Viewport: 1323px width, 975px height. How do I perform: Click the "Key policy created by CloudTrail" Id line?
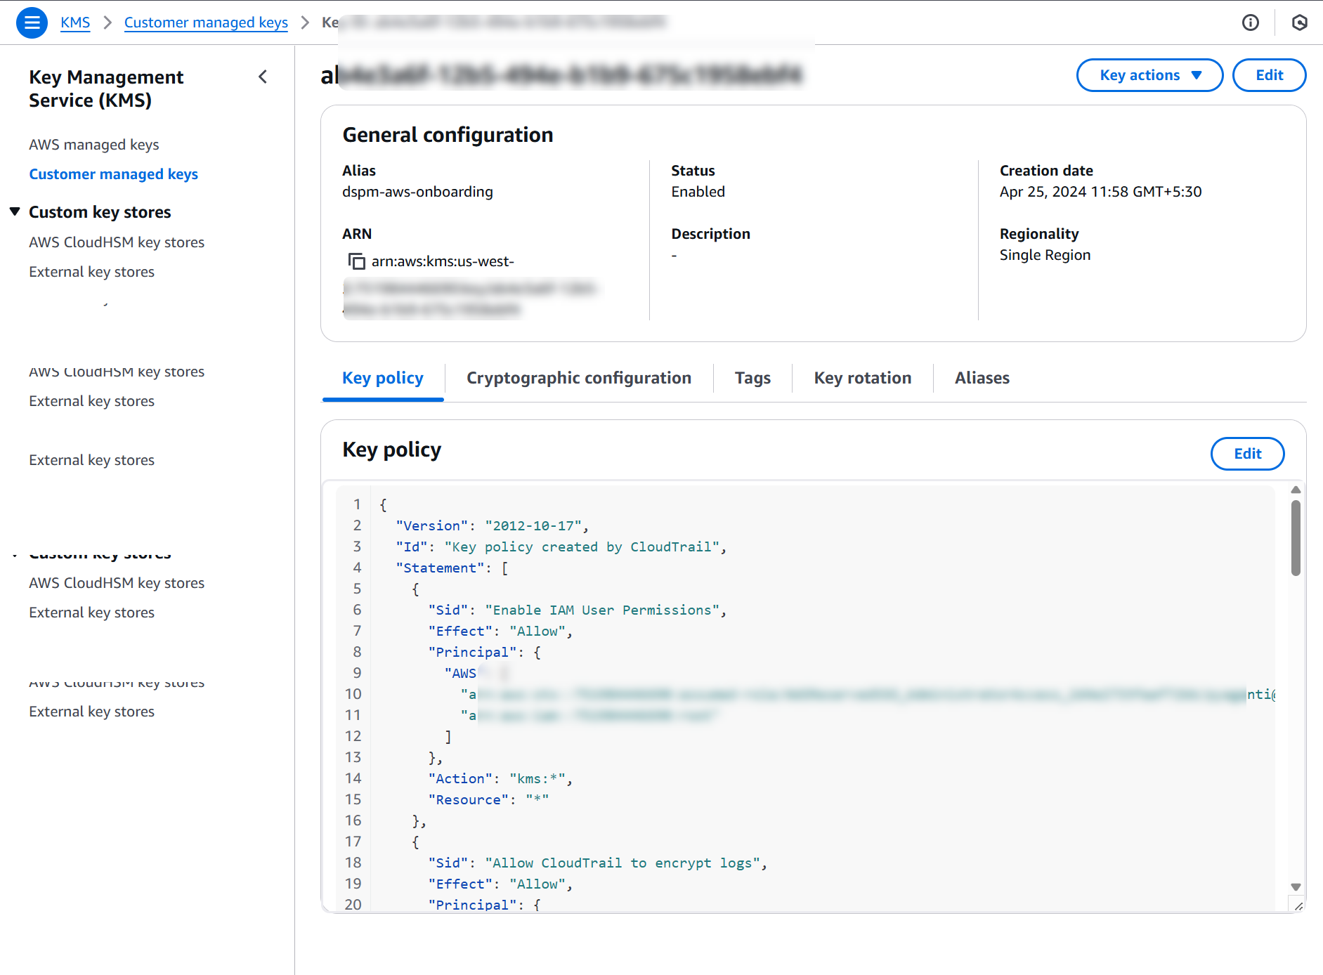pyautogui.click(x=561, y=547)
